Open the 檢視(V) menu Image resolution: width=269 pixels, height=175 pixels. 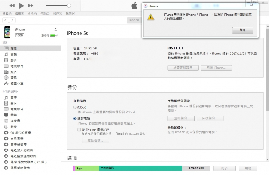click(32, 13)
